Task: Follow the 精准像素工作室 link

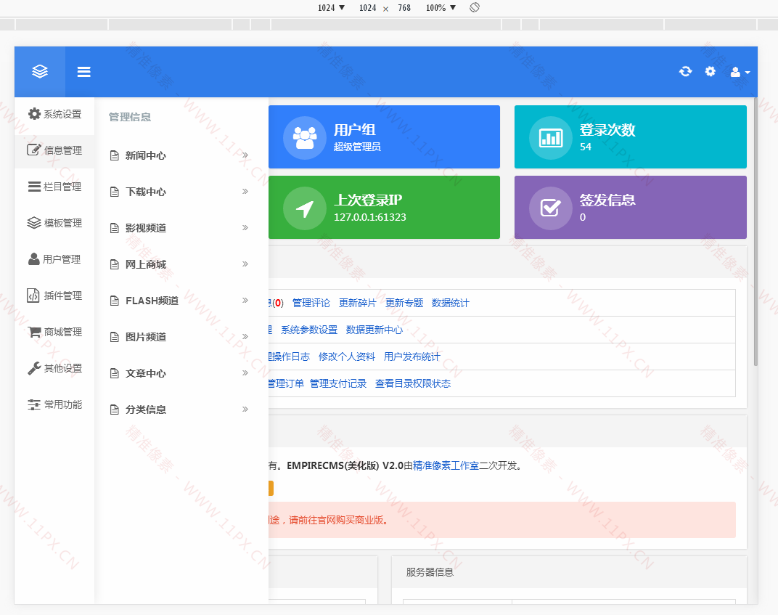Action: 446,465
